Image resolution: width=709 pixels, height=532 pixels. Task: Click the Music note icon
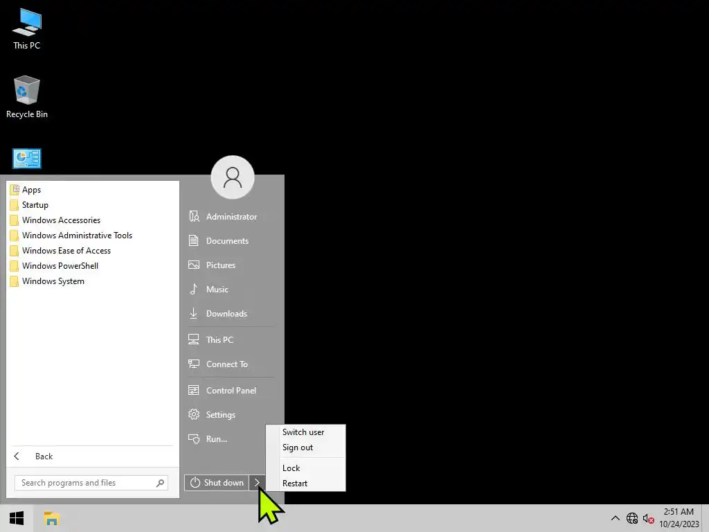(x=194, y=289)
